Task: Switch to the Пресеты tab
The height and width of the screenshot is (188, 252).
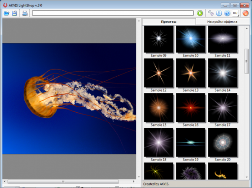Action: tap(169, 22)
